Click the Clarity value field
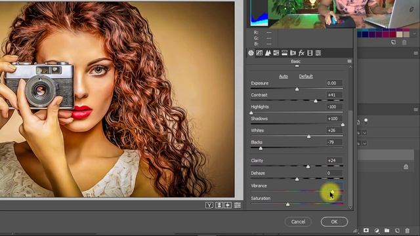 [334, 161]
